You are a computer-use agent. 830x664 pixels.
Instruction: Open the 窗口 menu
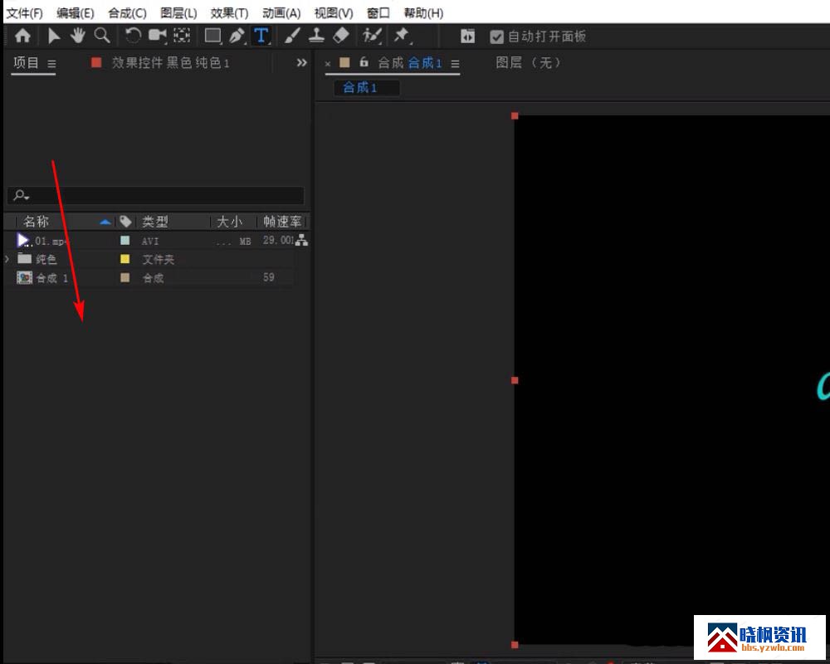point(378,12)
